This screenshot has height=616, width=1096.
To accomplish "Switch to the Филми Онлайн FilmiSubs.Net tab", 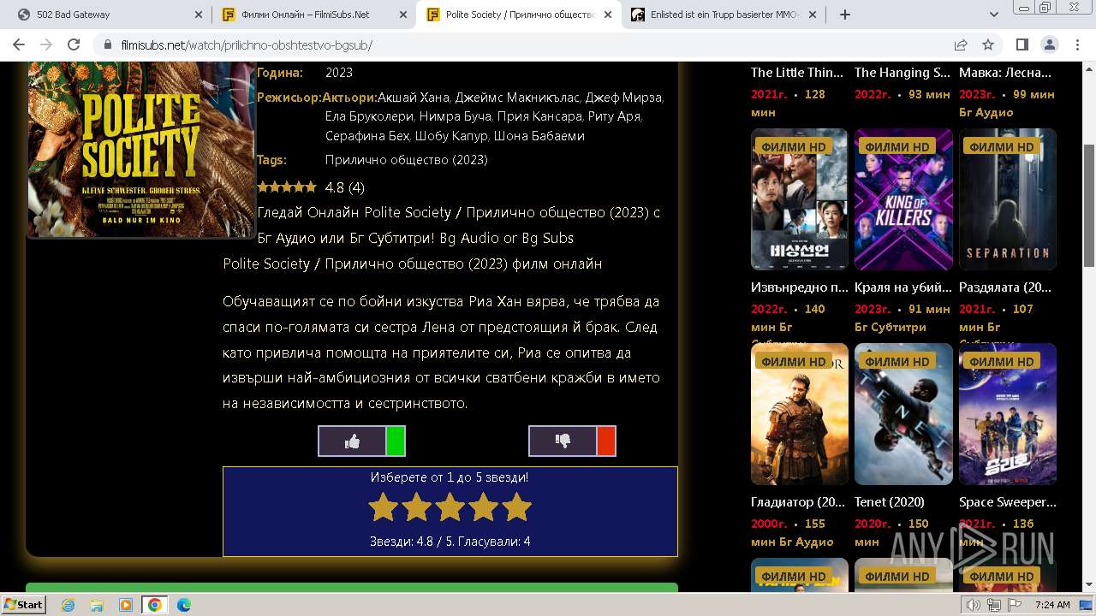I will click(x=313, y=15).
